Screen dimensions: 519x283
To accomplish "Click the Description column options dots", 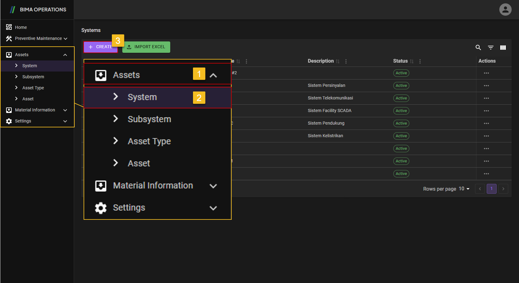I will [346, 61].
